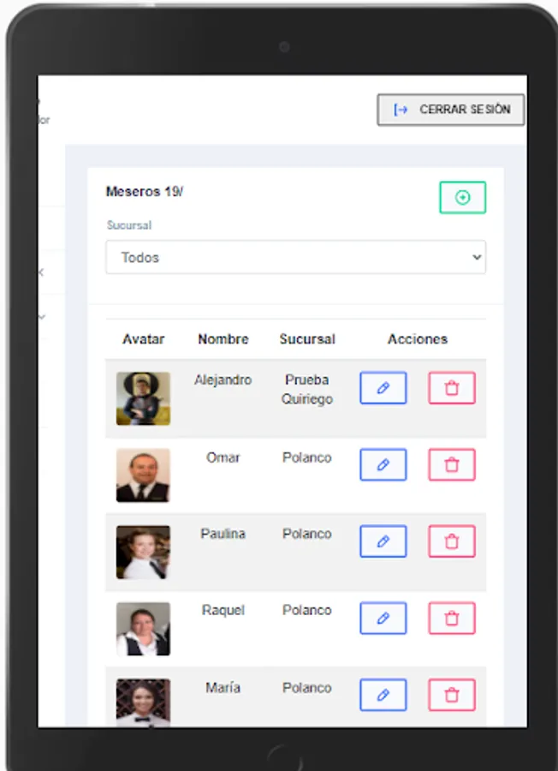Click the Sucursal column header in the table

point(307,338)
